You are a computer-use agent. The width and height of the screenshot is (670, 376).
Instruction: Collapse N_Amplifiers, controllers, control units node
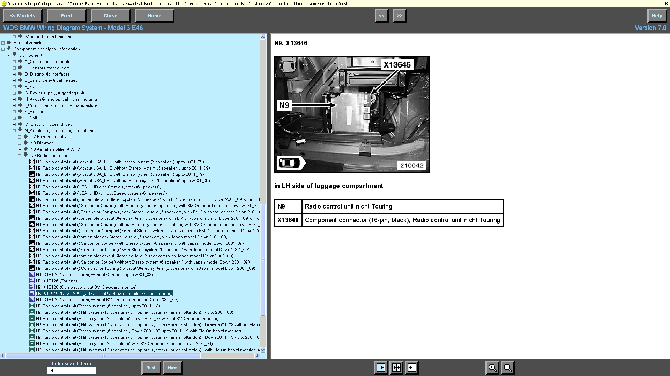pos(14,131)
